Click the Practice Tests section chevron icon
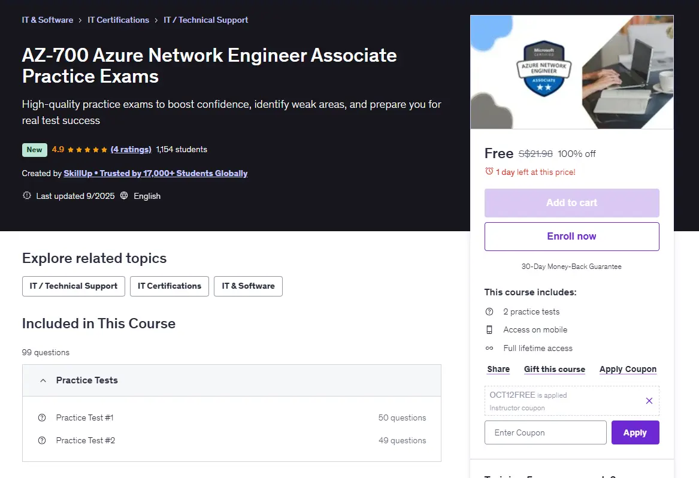The image size is (699, 478). click(x=43, y=380)
